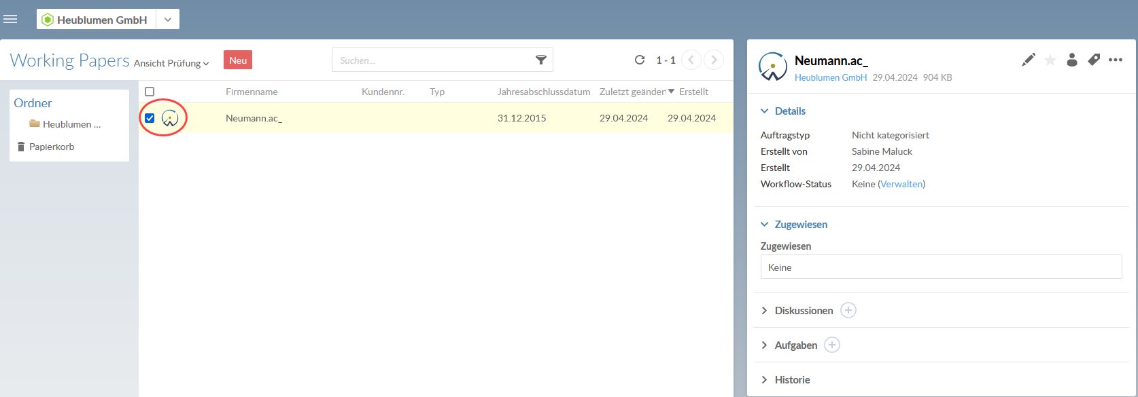Click the Zuletzt geändert sort arrow
The width and height of the screenshot is (1138, 397).
[671, 92]
